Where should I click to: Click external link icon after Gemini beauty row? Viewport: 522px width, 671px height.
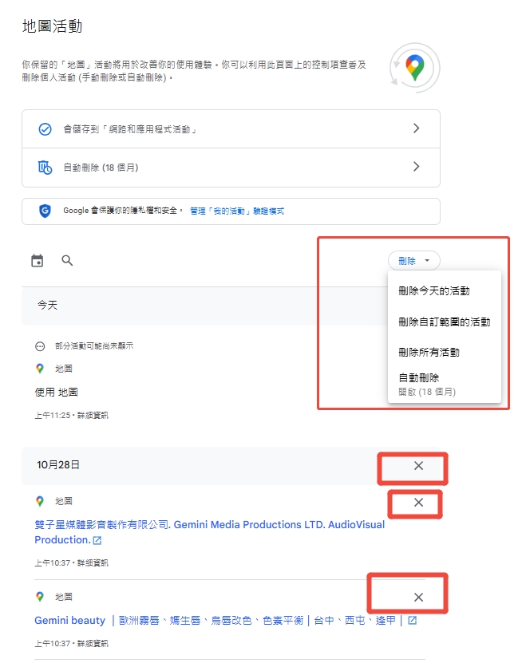click(x=413, y=620)
